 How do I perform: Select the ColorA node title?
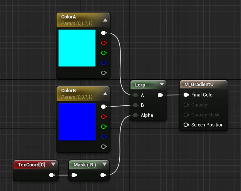[x=69, y=17]
